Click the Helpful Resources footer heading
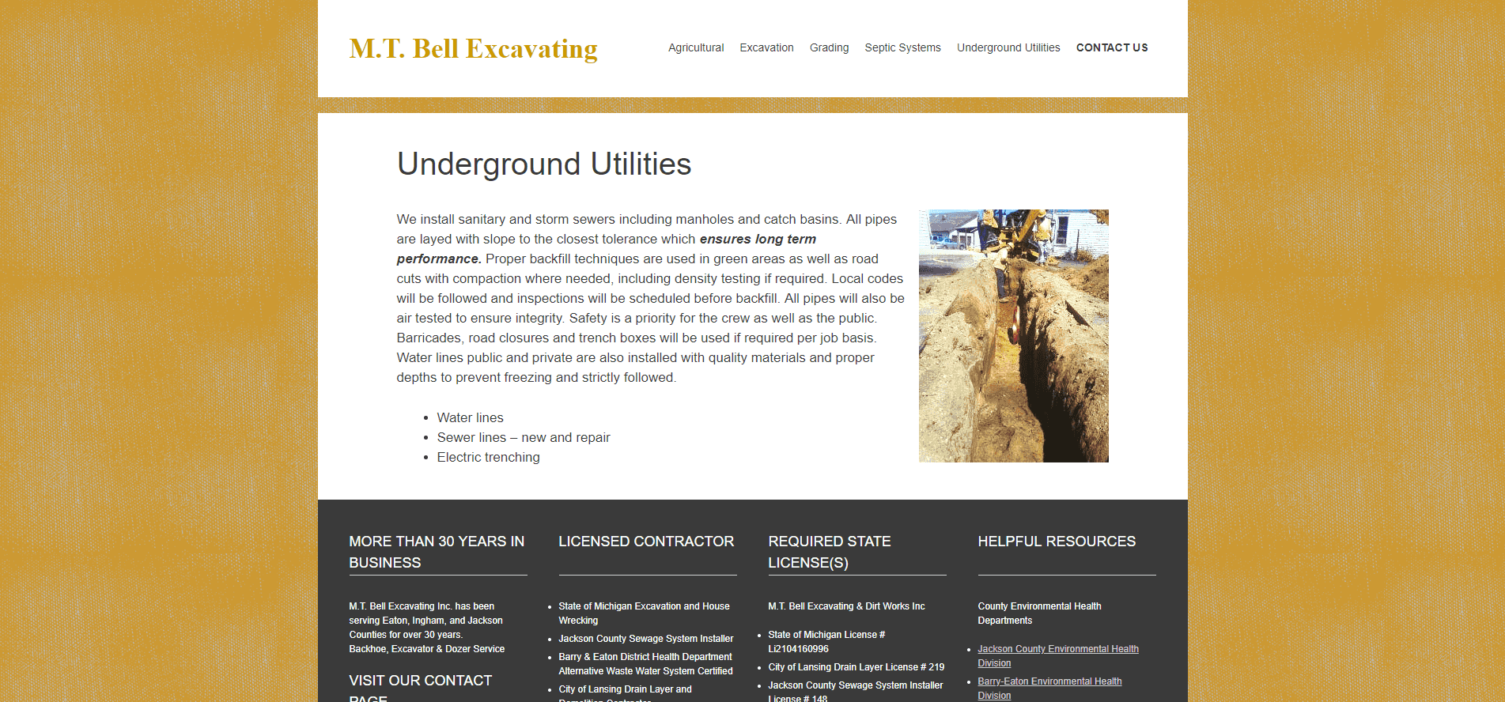This screenshot has width=1505, height=702. tap(1056, 542)
